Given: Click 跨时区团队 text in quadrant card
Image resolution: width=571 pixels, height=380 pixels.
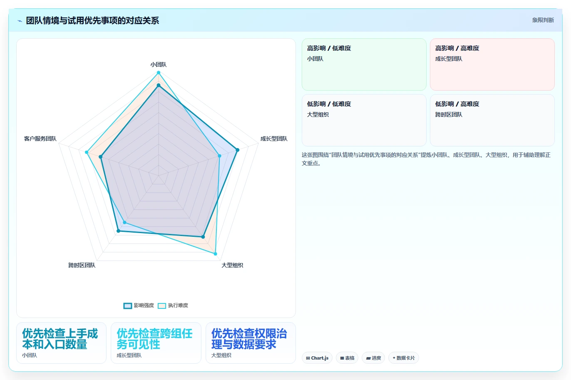Looking at the screenshot, I should pos(449,114).
